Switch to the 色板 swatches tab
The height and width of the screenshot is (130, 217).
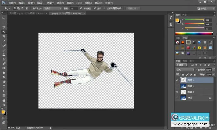click(184, 15)
